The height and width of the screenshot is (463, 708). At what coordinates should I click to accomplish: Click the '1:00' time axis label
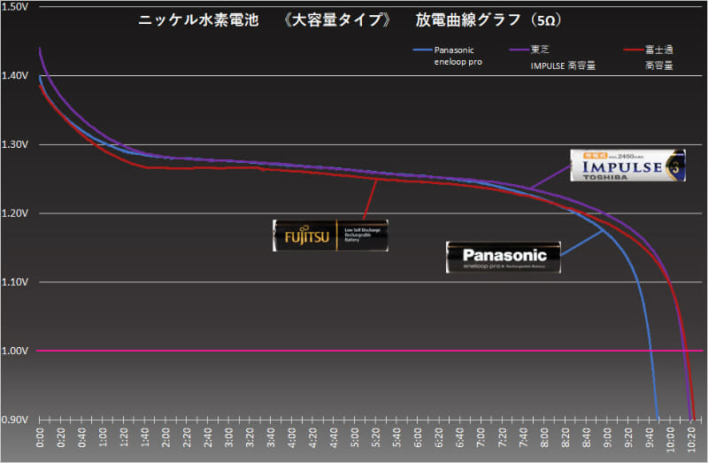tap(104, 437)
